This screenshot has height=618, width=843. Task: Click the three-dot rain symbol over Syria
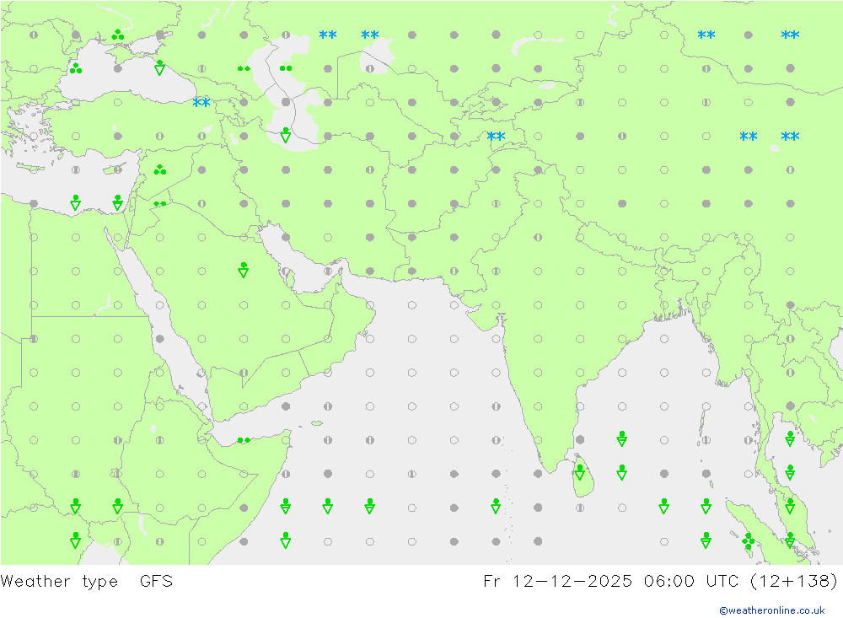click(x=159, y=170)
